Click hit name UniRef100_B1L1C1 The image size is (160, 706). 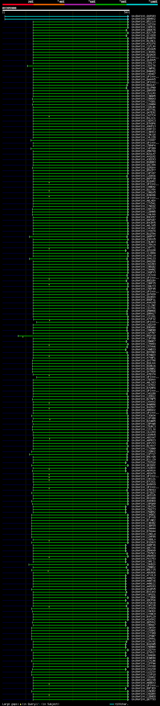[143, 118]
